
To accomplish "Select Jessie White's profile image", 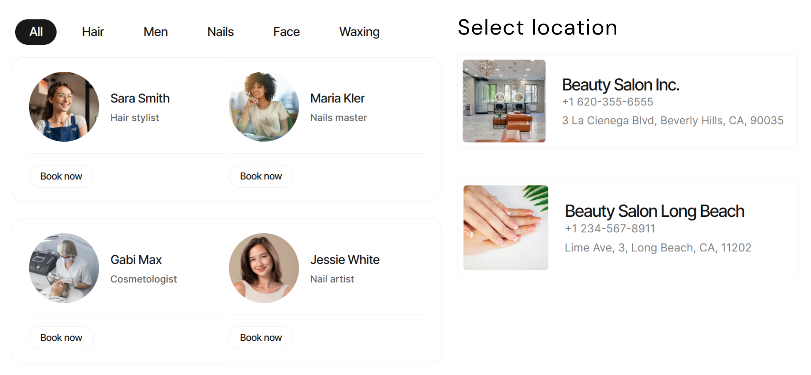I will pyautogui.click(x=264, y=268).
